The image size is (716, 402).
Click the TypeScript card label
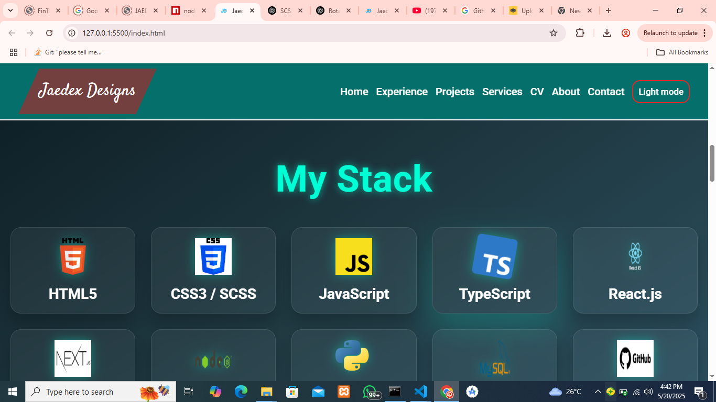pos(495,294)
